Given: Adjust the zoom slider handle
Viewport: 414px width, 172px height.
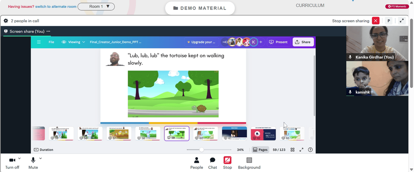Looking at the screenshot, I should pos(202,150).
